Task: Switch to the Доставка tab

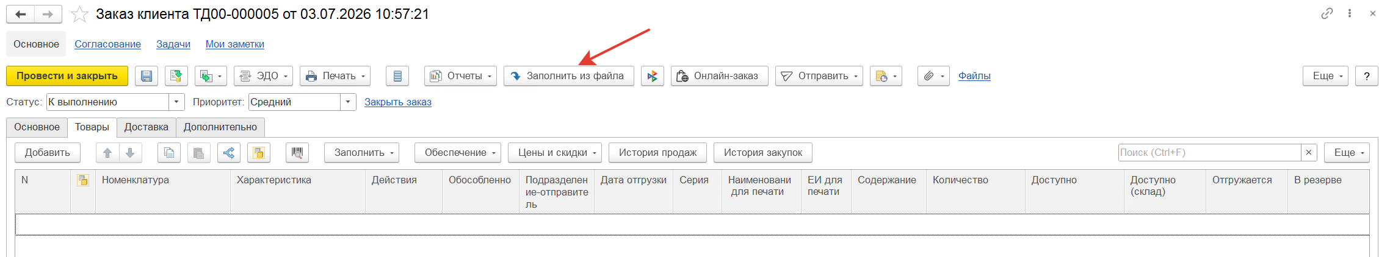Action: click(x=147, y=127)
